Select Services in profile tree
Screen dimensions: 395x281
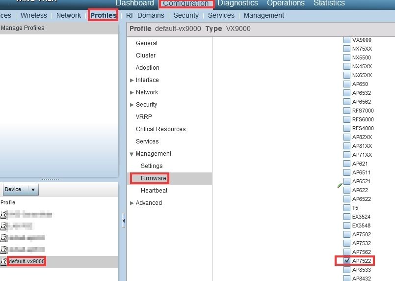point(147,141)
